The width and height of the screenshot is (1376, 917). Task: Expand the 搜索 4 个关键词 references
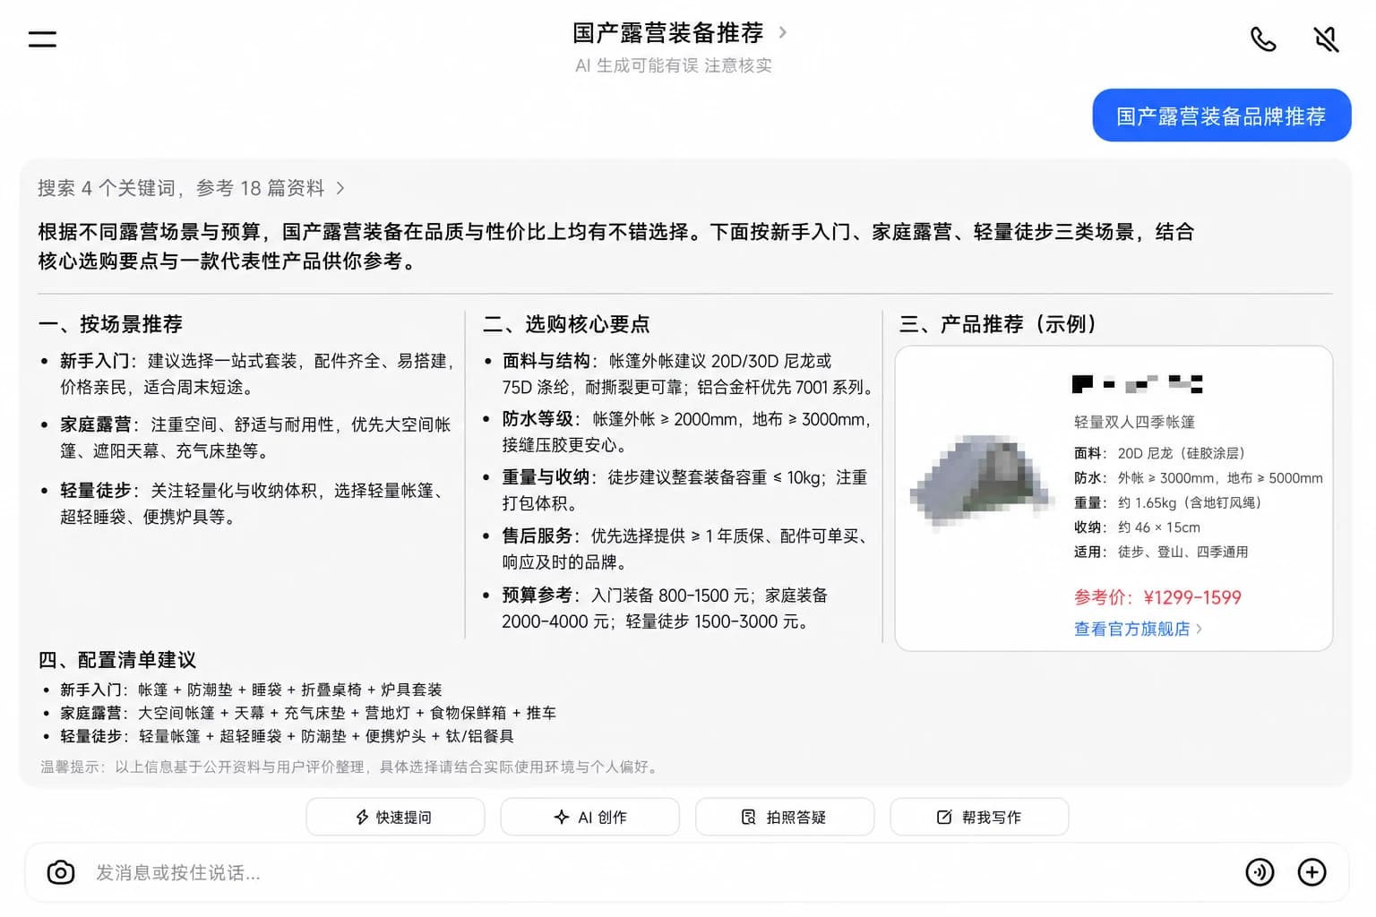point(191,188)
